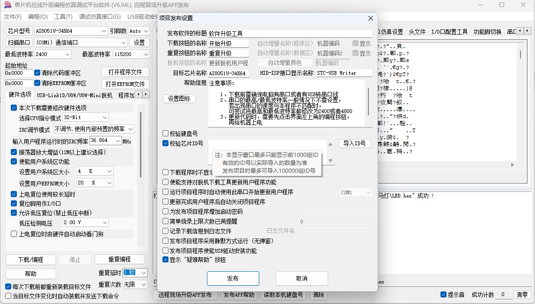Click right tab scroll arrow beside 程序加 tab

(x=146, y=94)
